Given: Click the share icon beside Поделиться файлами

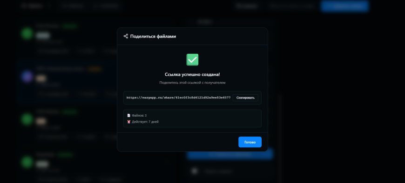Looking at the screenshot, I should click(126, 36).
